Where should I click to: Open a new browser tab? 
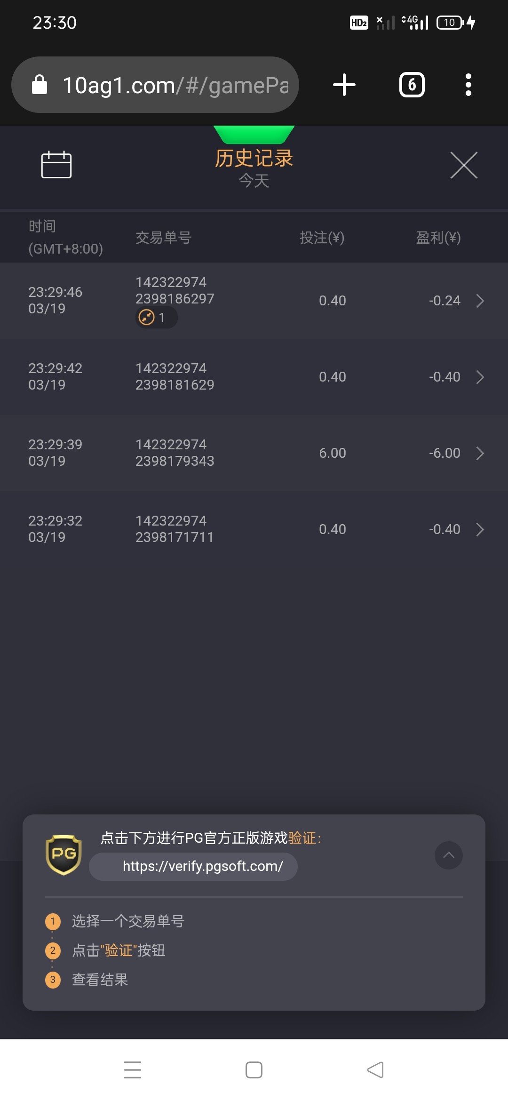[x=344, y=85]
